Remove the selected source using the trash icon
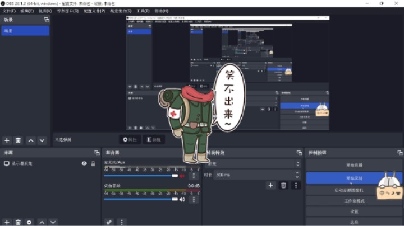Image resolution: width=404 pixels, height=226 pixels. pyautogui.click(x=18, y=222)
